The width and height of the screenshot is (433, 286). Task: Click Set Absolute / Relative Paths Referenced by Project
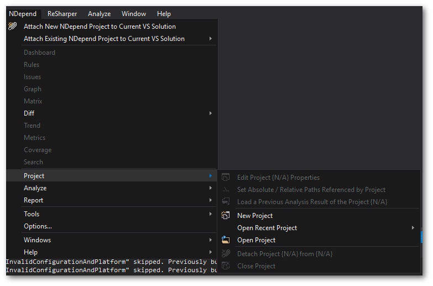(x=319, y=190)
